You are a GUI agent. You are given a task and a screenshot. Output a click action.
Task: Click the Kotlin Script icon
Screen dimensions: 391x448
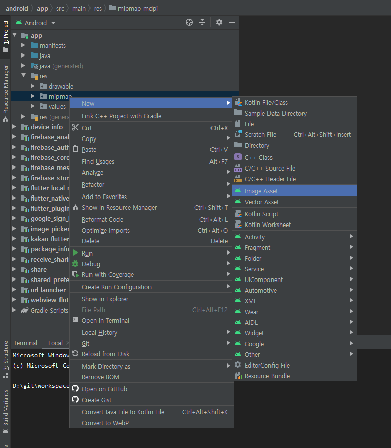pyautogui.click(x=238, y=214)
